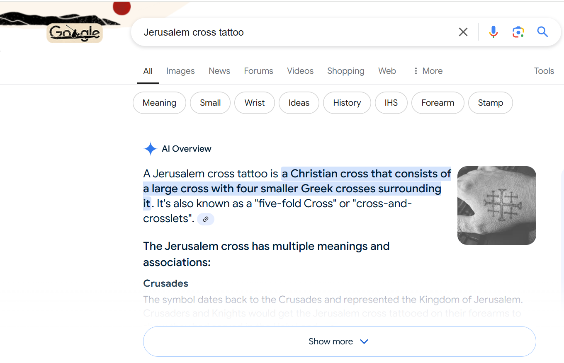Open the Tools options
The width and height of the screenshot is (564, 363).
pyautogui.click(x=544, y=71)
